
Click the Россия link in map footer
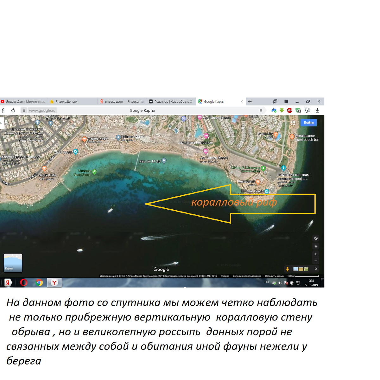click(x=225, y=276)
